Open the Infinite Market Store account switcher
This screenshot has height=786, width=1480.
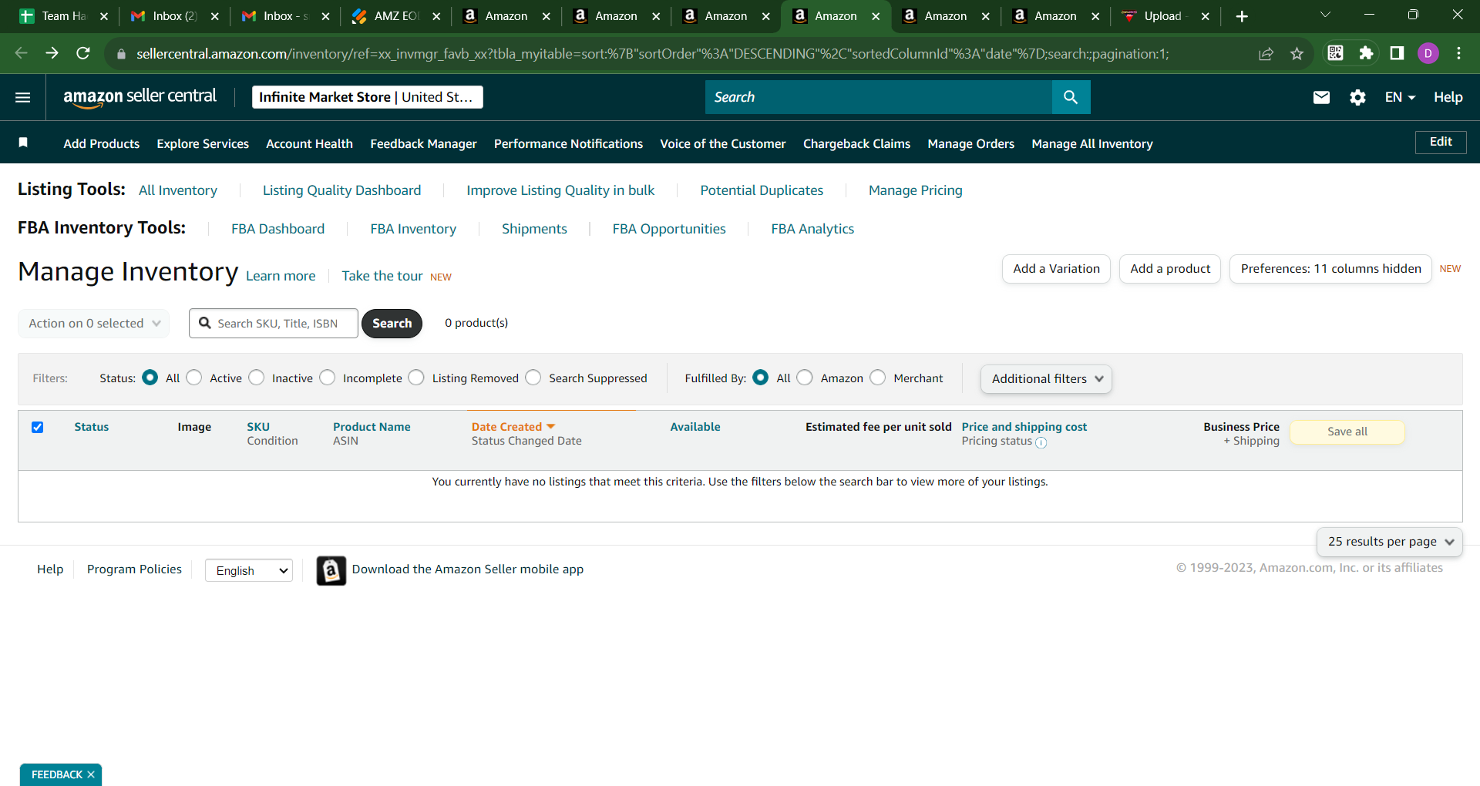368,97
